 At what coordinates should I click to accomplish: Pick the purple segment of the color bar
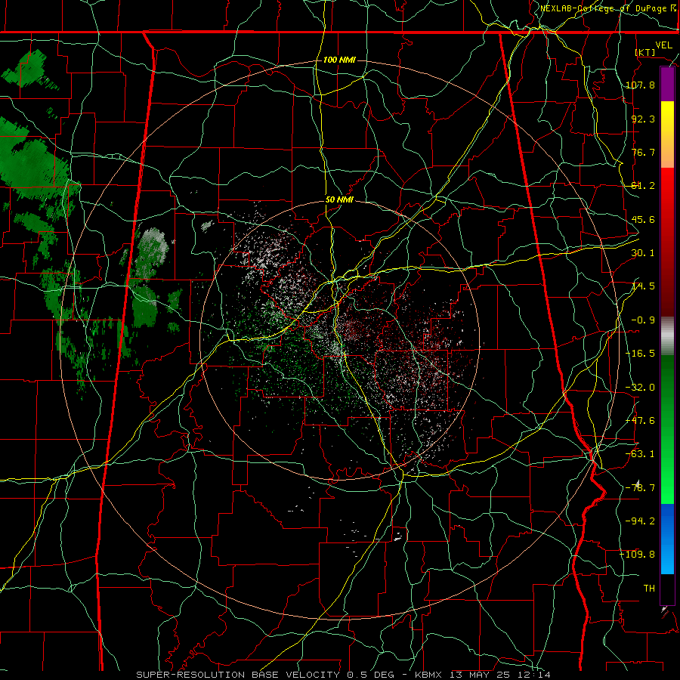click(x=667, y=85)
